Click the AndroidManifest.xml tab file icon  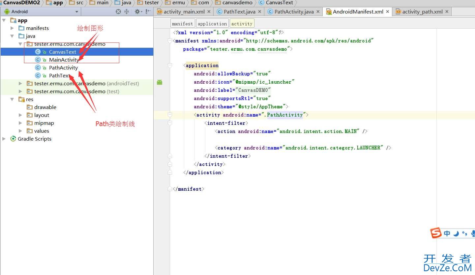click(x=329, y=12)
